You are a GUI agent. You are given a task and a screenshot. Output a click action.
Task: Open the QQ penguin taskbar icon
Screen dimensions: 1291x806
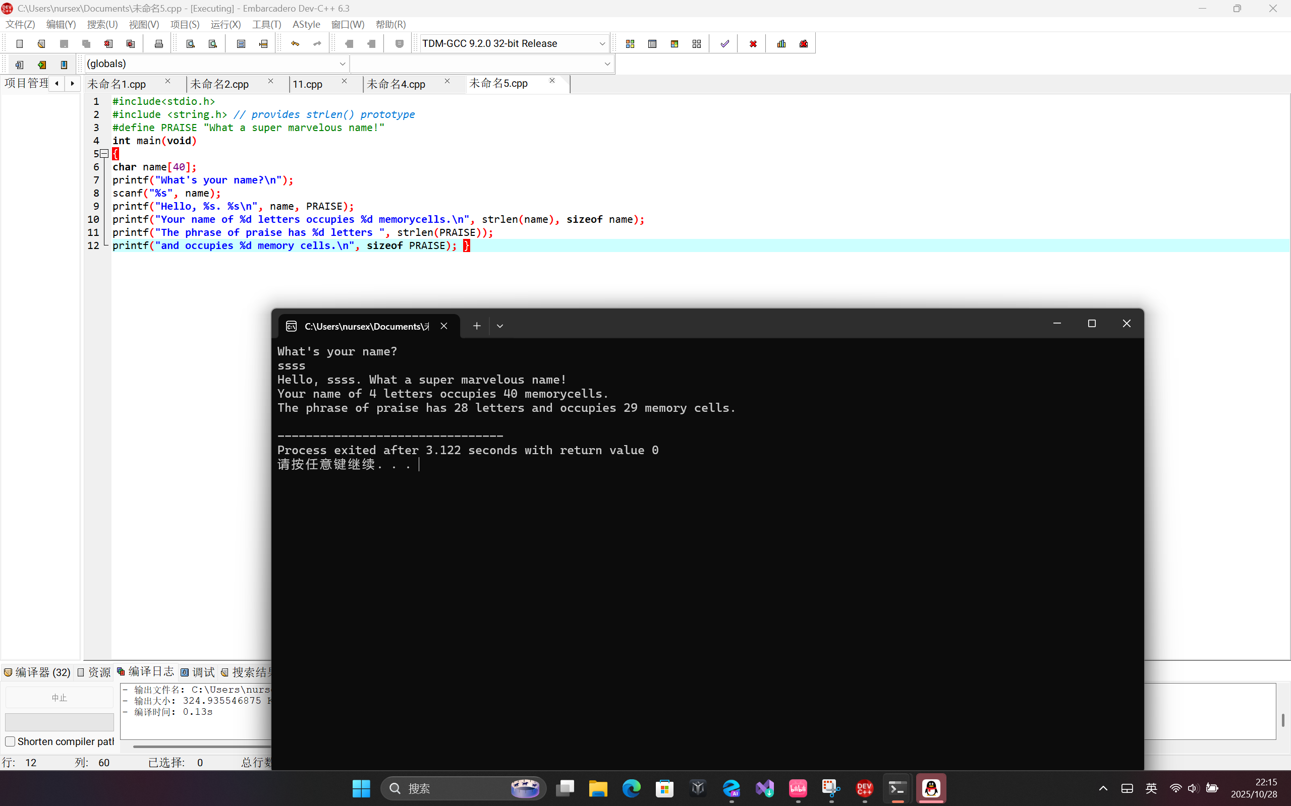(x=931, y=788)
